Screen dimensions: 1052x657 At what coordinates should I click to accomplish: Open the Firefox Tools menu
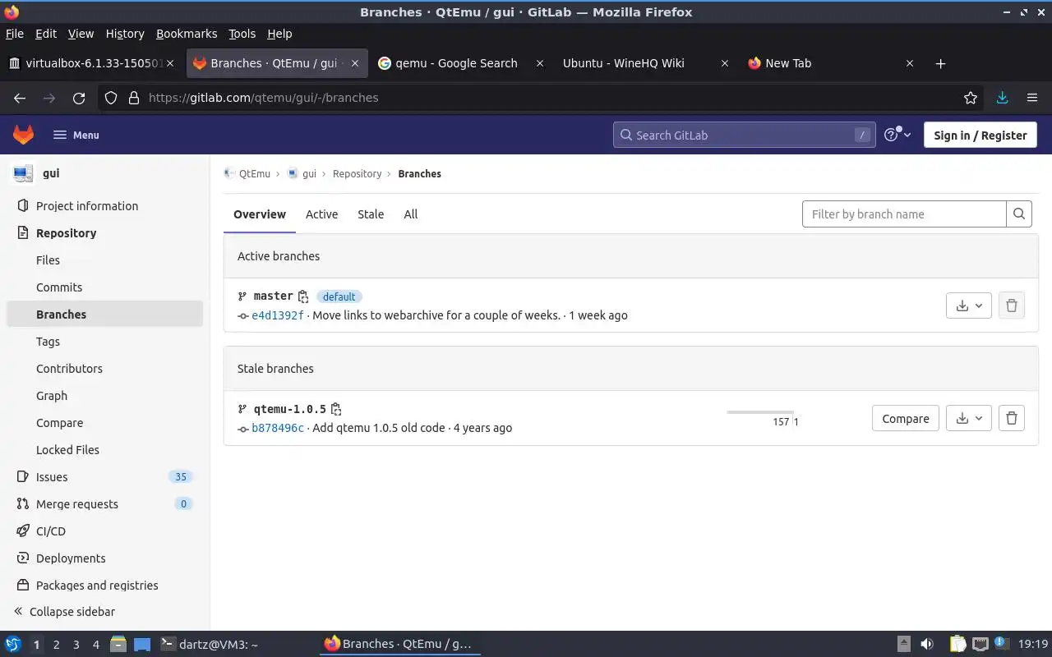point(242,34)
